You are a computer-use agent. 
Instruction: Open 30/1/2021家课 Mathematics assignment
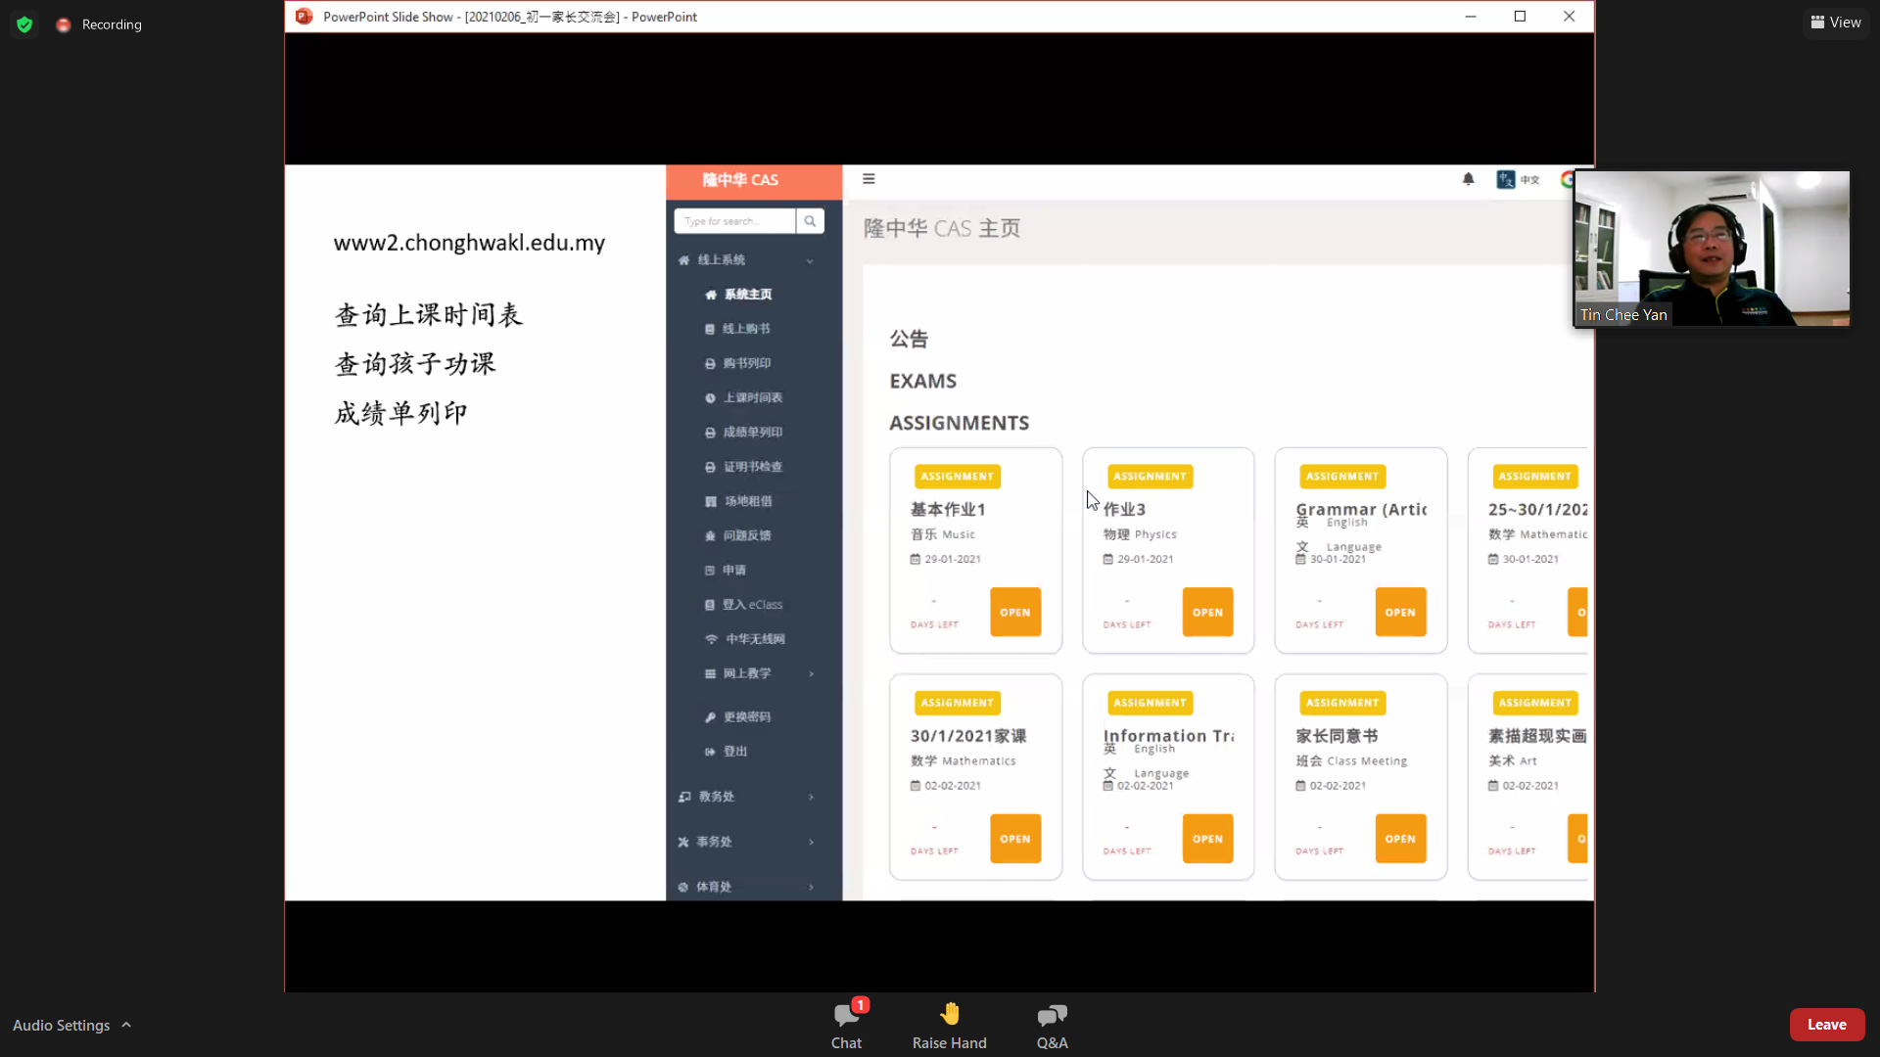1014,839
